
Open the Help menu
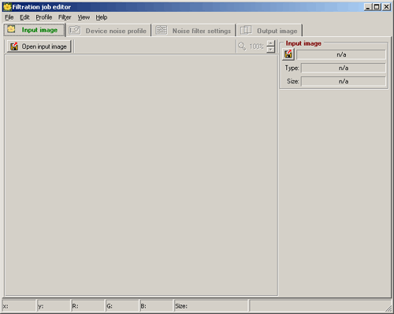[102, 17]
